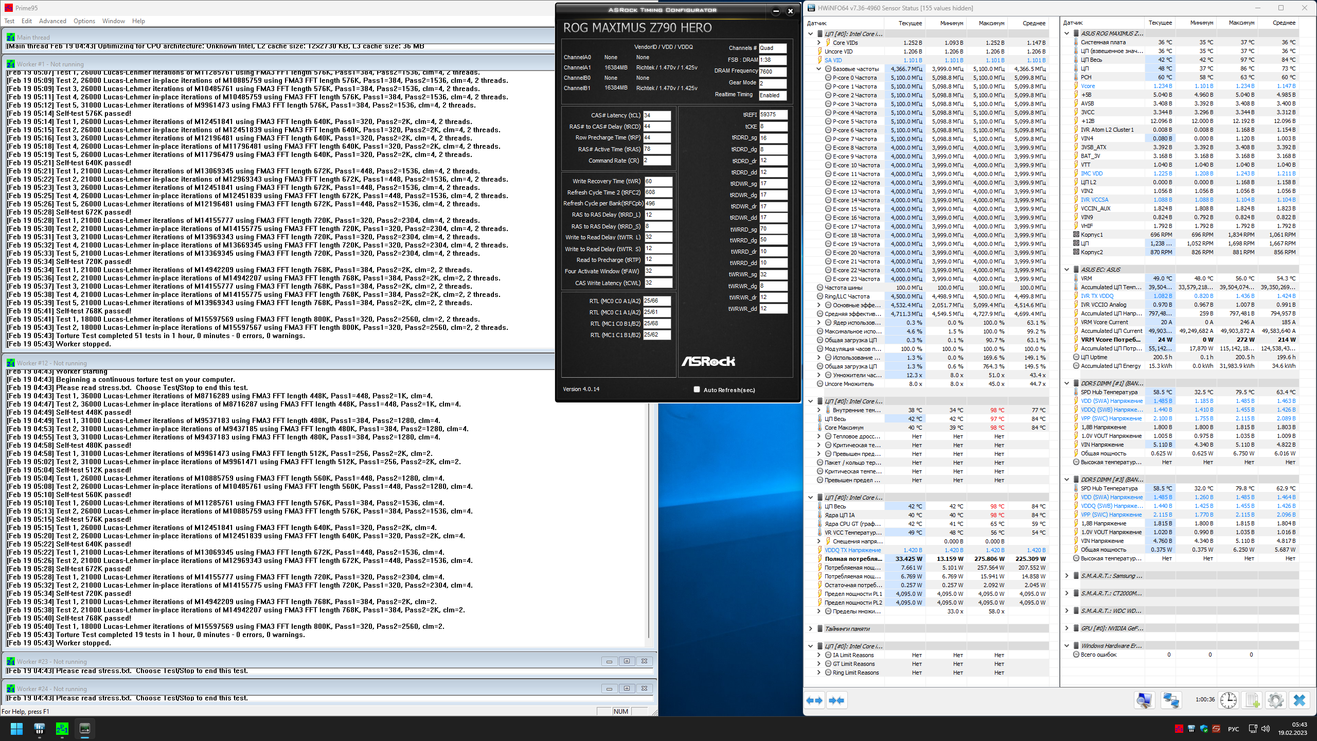Start sensor logging with document-plus icon

pyautogui.click(x=1252, y=700)
